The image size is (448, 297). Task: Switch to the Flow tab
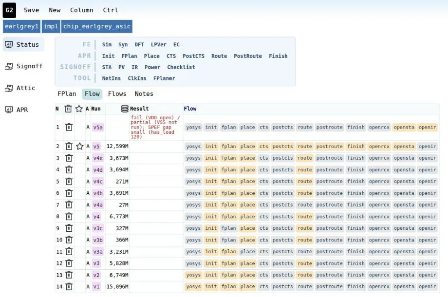(92, 94)
